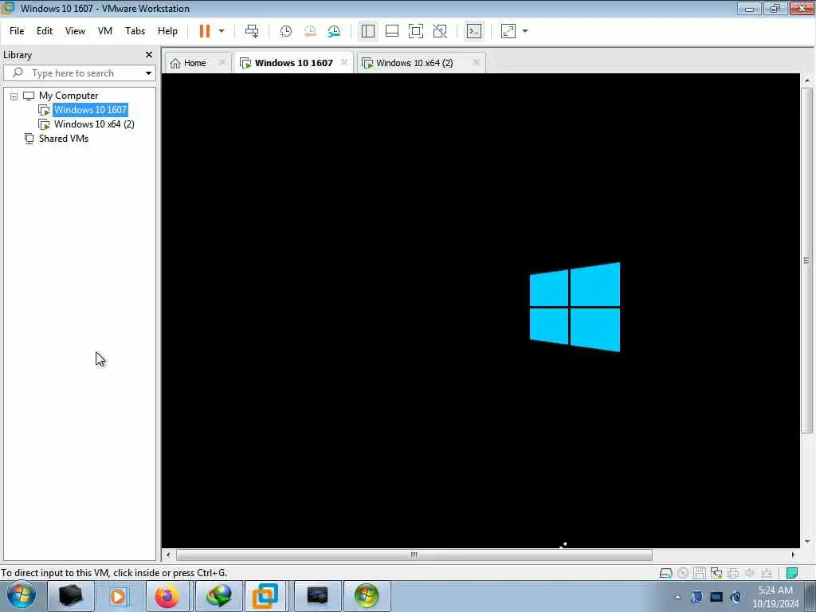Click the floppy drive status icon
The width and height of the screenshot is (816, 612).
[x=700, y=573]
